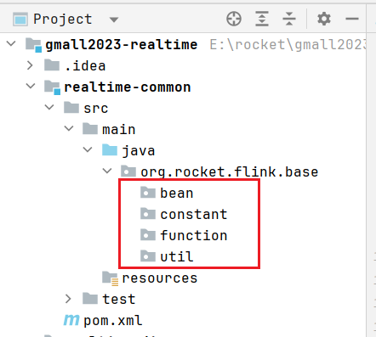Collapse the gmall2023-realtime root node
The image size is (376, 337).
point(11,44)
